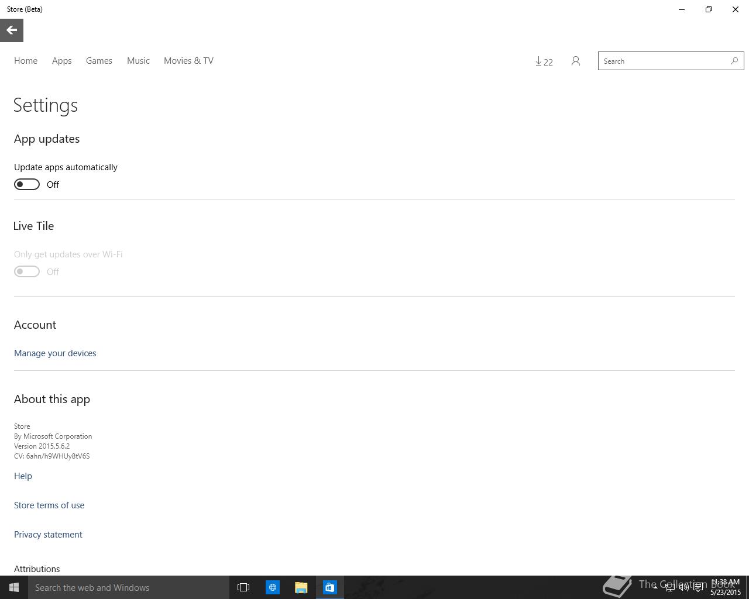
Task: Open the Games tab
Action: tap(99, 61)
